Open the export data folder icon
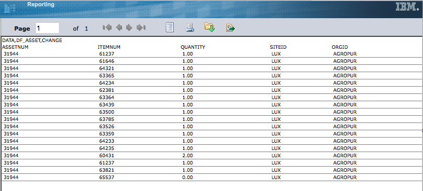This screenshot has height=191, width=423. click(x=210, y=28)
